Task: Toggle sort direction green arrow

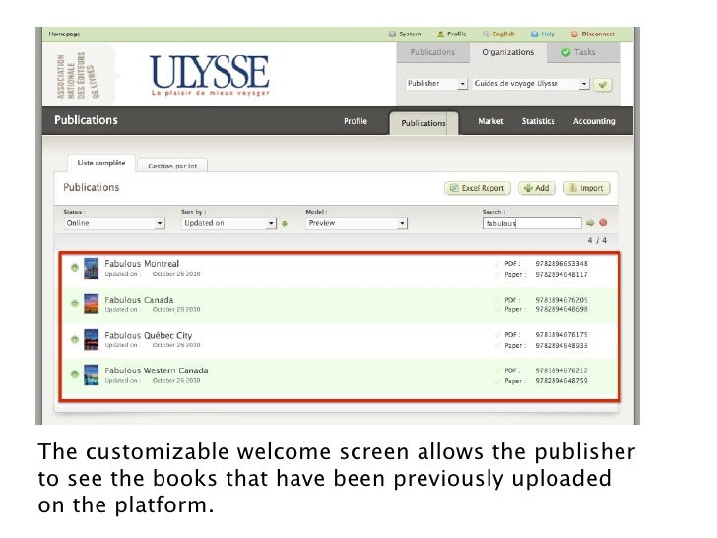Action: tap(285, 224)
